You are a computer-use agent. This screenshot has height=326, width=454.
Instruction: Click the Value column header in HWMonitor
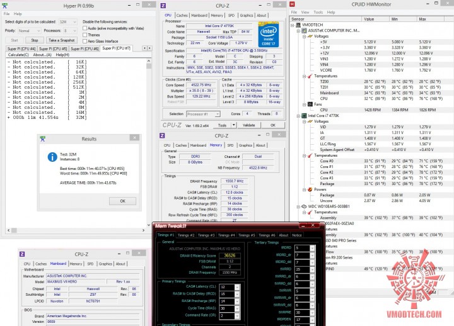(x=375, y=19)
